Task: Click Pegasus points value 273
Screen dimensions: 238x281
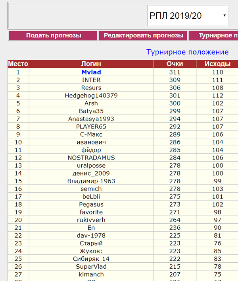Action: pos(175,204)
